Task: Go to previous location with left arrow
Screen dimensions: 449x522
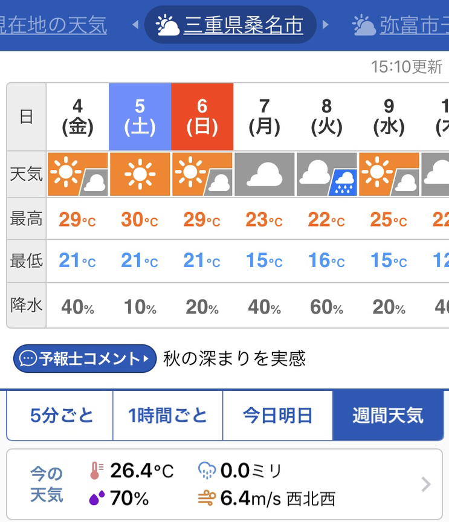Action: pos(135,25)
